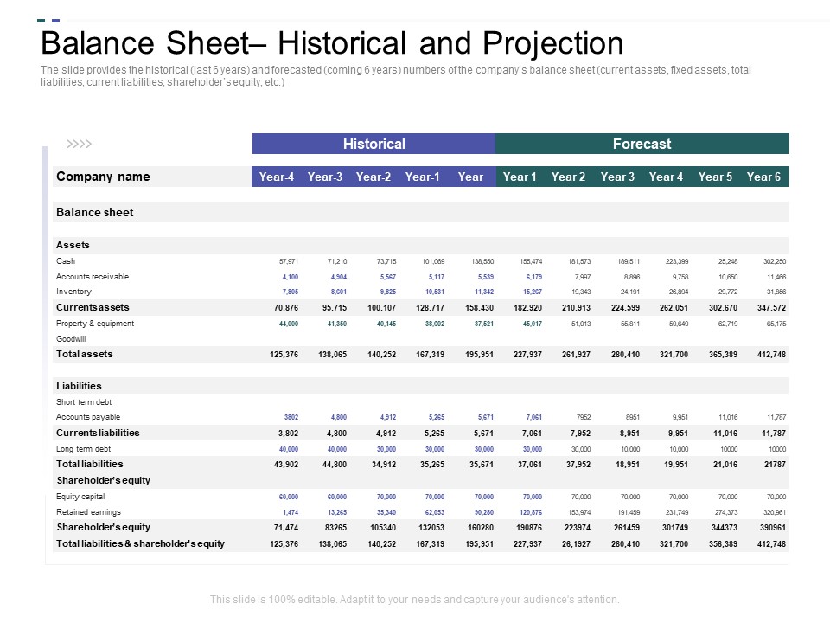The width and height of the screenshot is (830, 623).
Task: Select the 'Liabilities' section label
Action: pyautogui.click(x=79, y=386)
